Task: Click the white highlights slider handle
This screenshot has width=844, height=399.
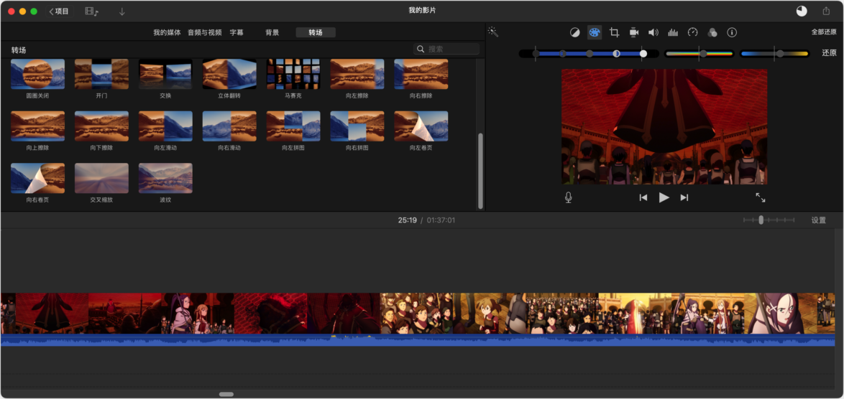Action: (643, 54)
